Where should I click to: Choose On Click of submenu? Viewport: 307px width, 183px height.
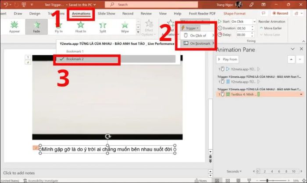[198, 36]
